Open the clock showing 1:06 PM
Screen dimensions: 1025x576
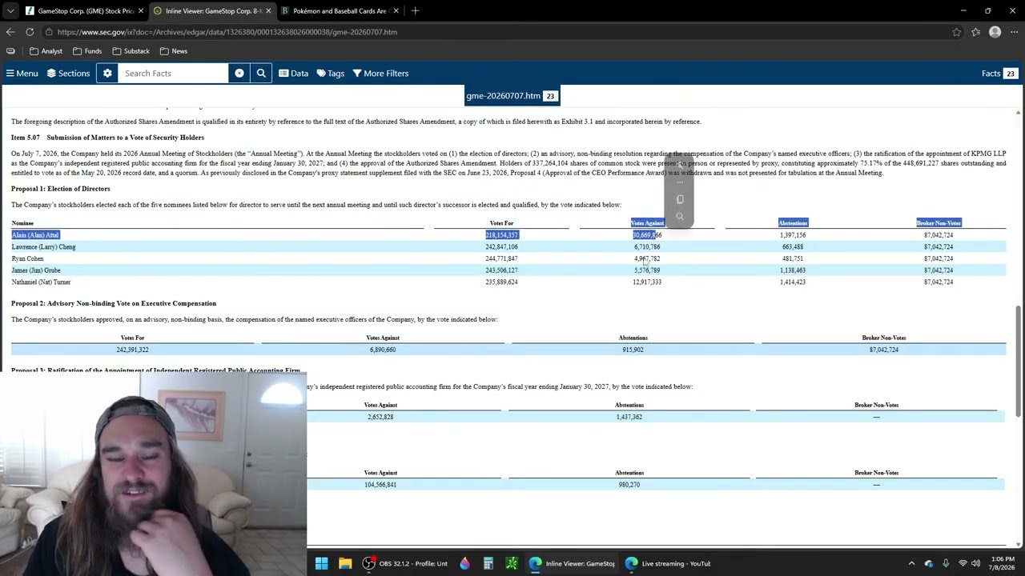1003,563
